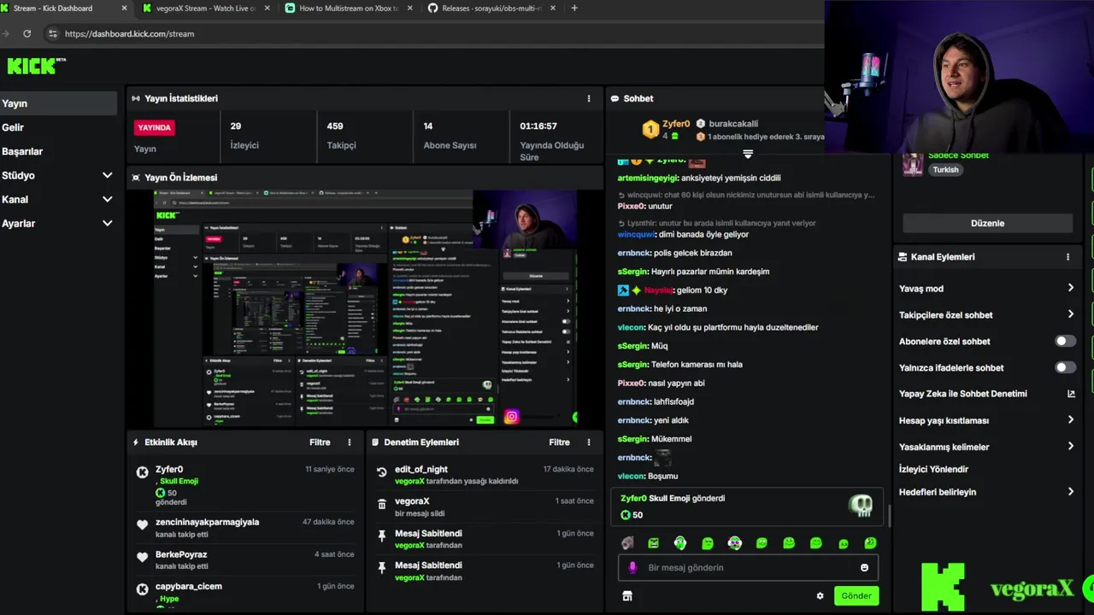Image resolution: width=1094 pixels, height=615 pixels.
Task: Open Hedefleri belirleyin options arrow
Action: pos(1070,491)
